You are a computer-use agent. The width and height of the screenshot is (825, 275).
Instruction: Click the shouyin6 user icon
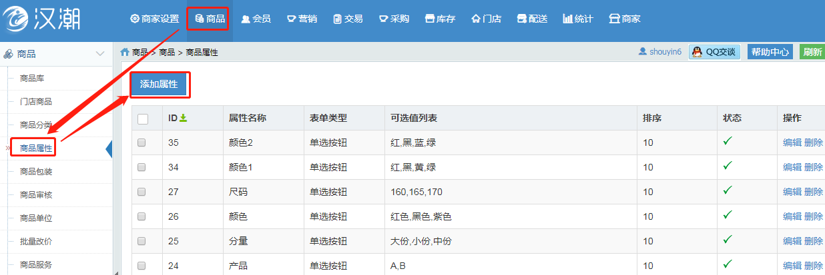[643, 51]
